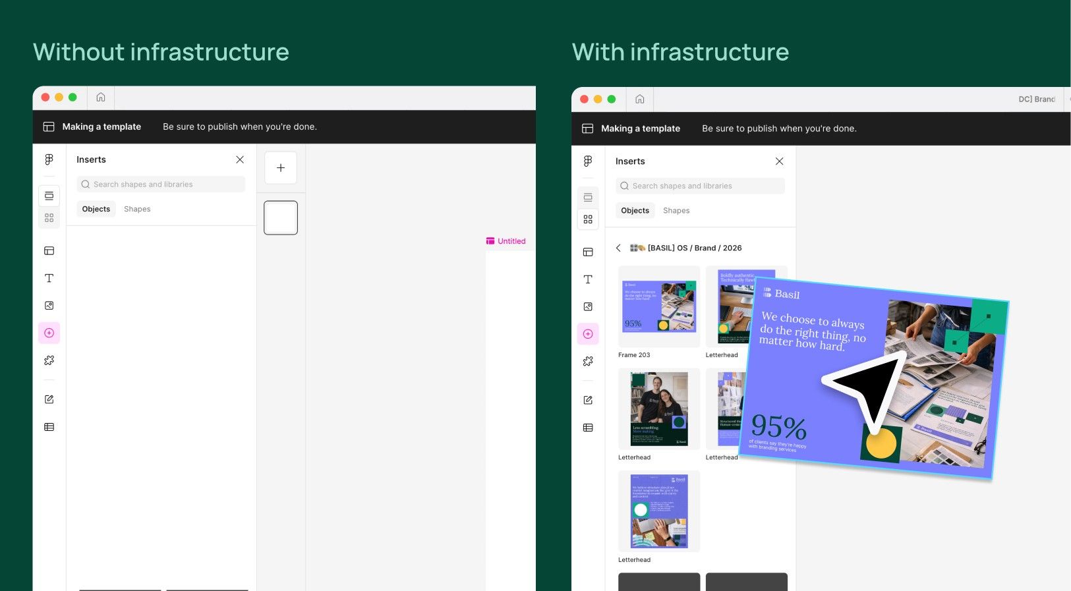Go back from the BASIL library with the chevron
1071x591 pixels.
click(618, 248)
